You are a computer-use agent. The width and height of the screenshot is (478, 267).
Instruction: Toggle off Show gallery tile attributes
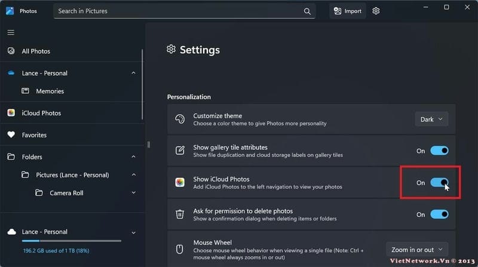pyautogui.click(x=439, y=151)
